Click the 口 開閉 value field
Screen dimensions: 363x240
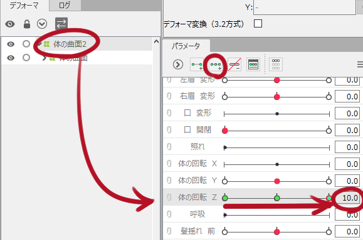[x=347, y=131]
